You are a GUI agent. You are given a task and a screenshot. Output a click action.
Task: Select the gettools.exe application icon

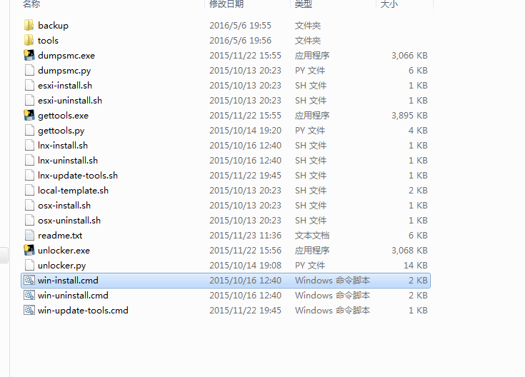[x=29, y=116]
